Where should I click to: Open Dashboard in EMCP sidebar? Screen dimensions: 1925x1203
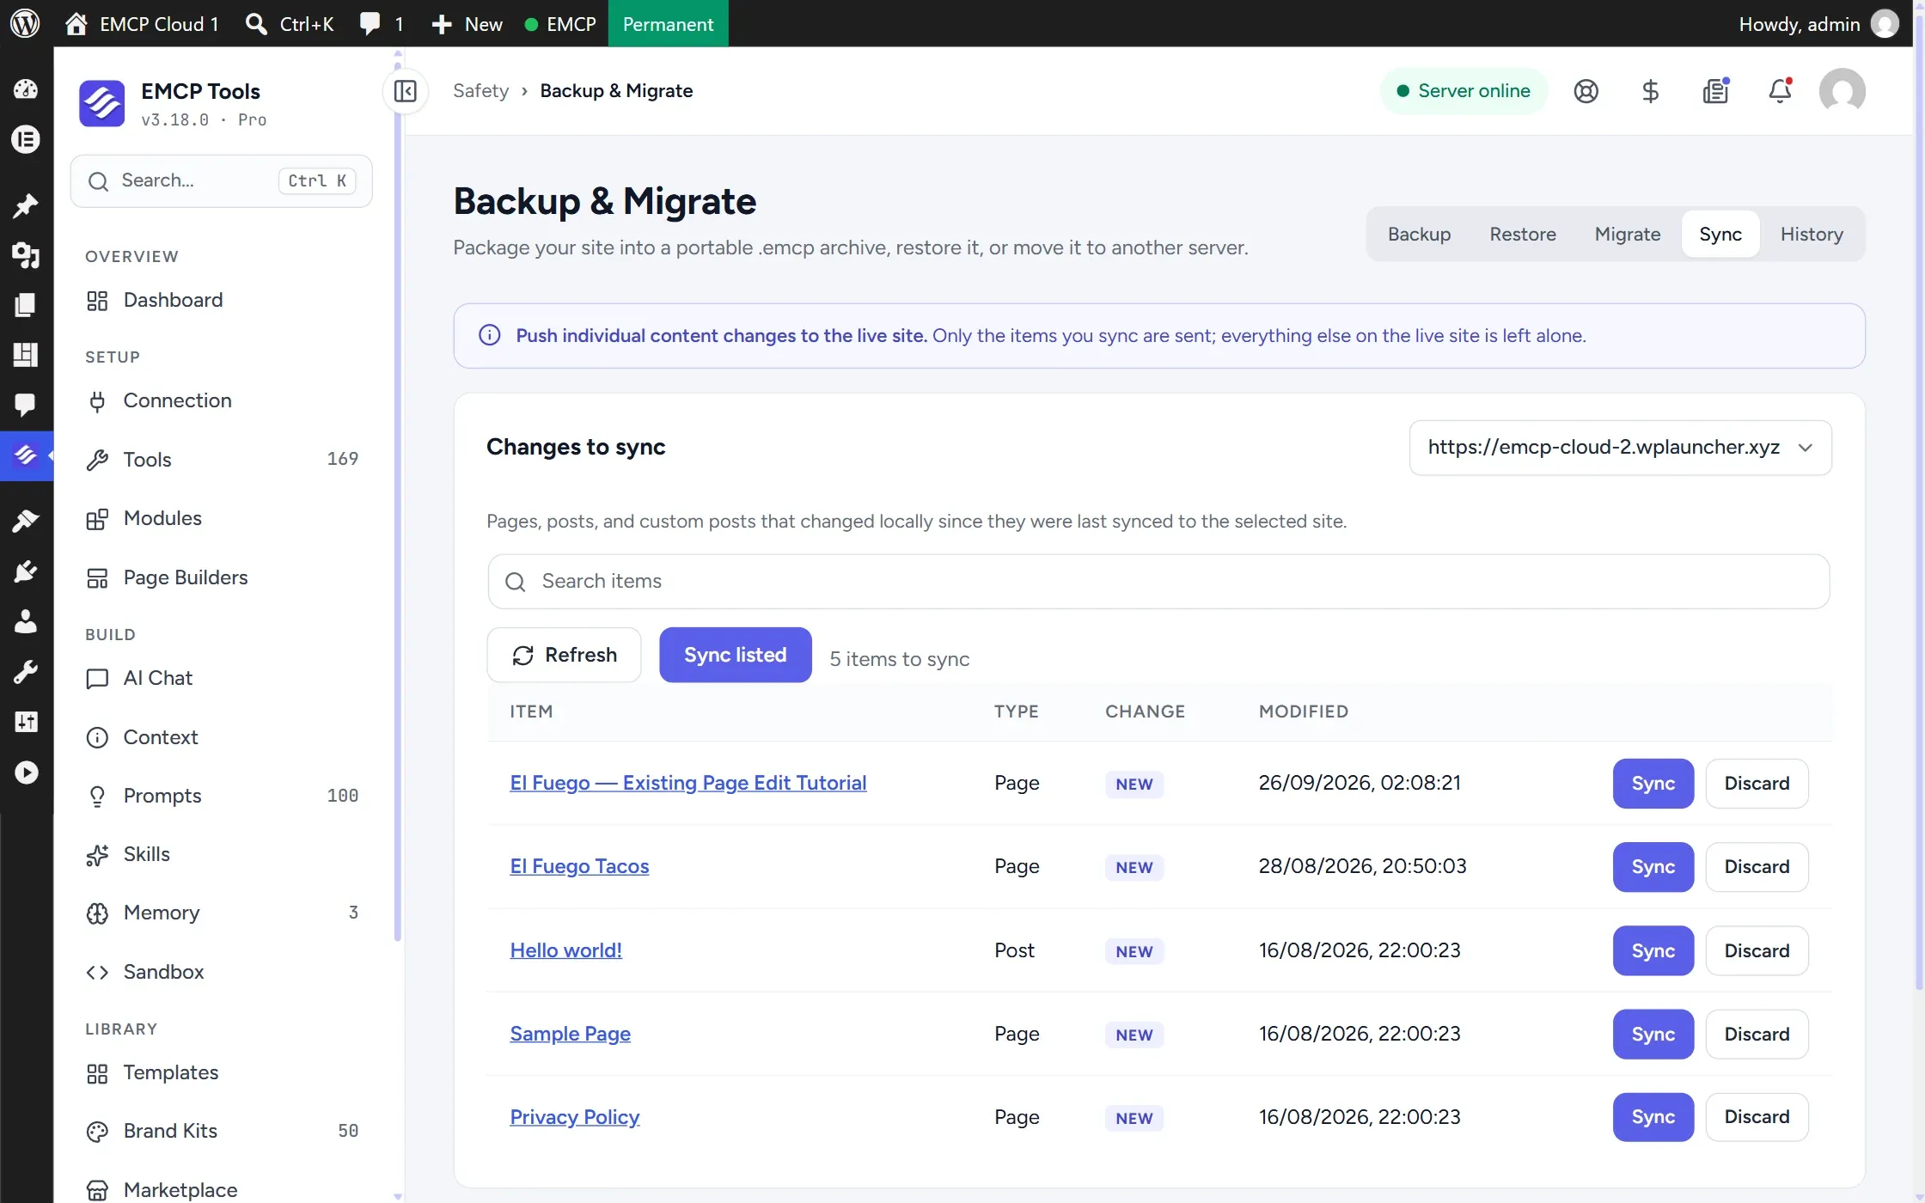222,300
